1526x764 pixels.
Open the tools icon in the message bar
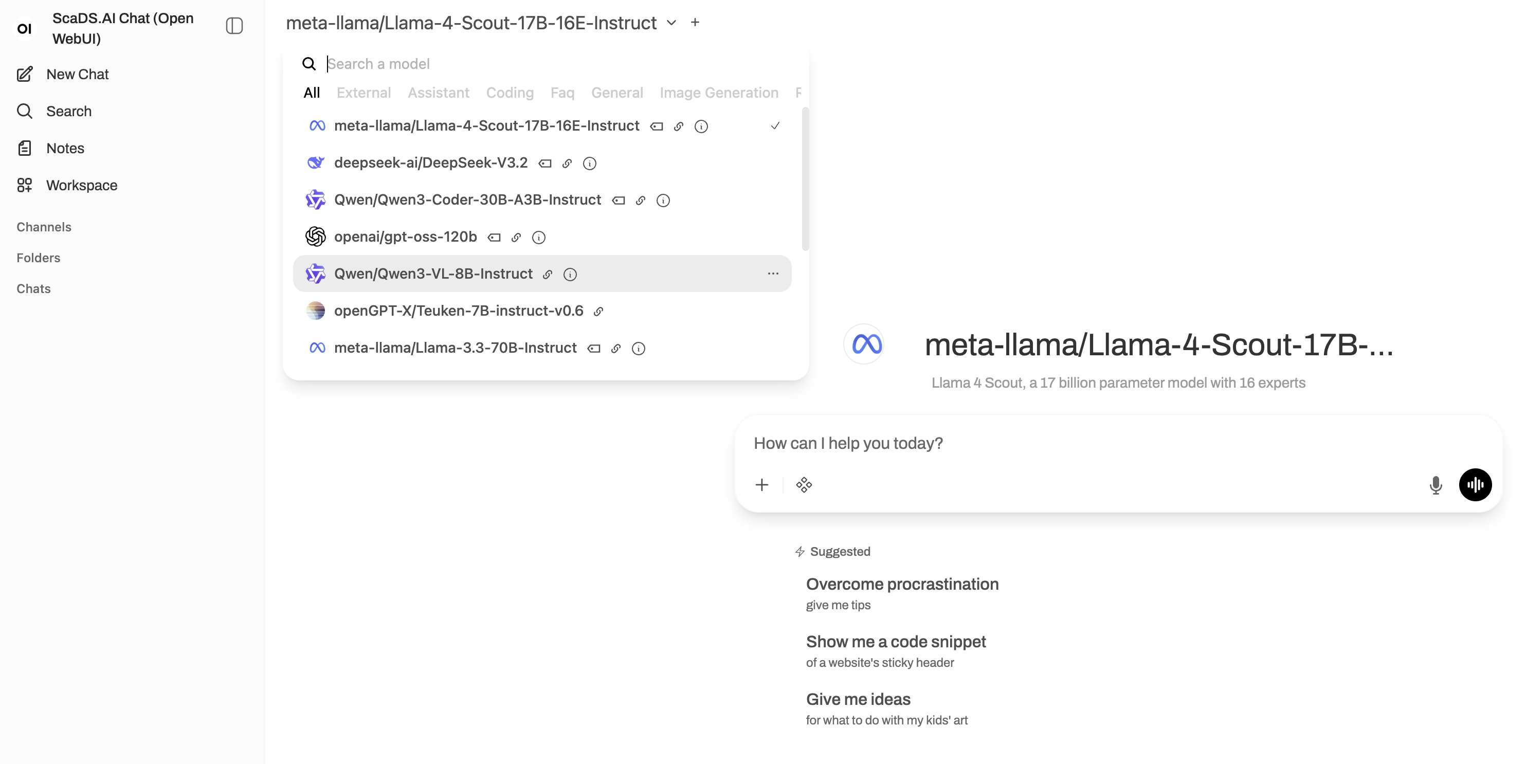[x=804, y=485]
